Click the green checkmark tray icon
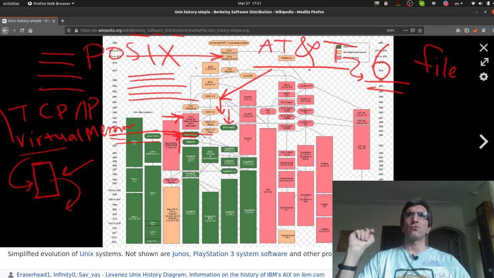Screen dimensions: 494x278 click(x=422, y=3)
